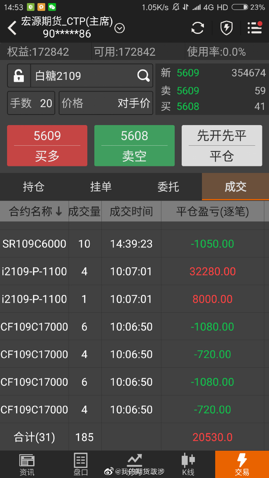The image size is (269, 478).
Task: Tap the 权益:172842 equity label
Action: click(x=38, y=52)
